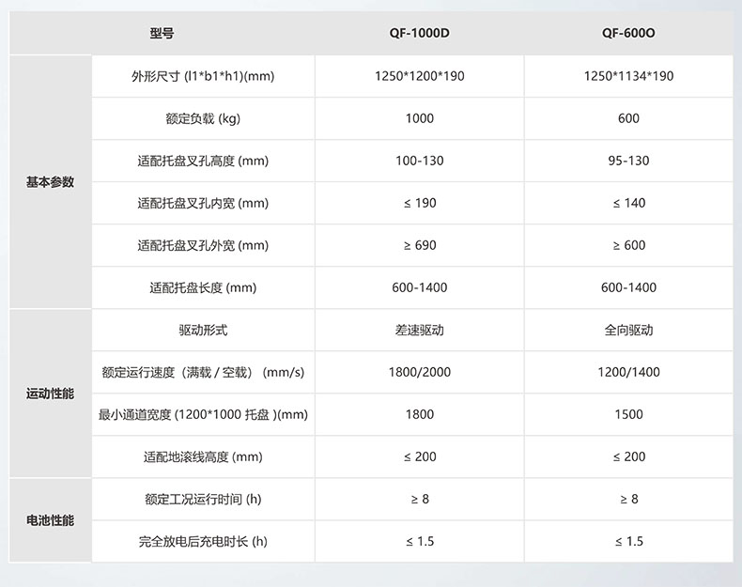Click the ≥ 690 outer width value
This screenshot has width=742, height=587.
click(x=419, y=245)
